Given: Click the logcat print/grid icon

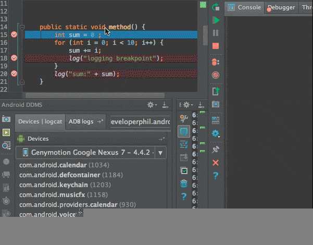Looking at the screenshot, I should point(184,157).
